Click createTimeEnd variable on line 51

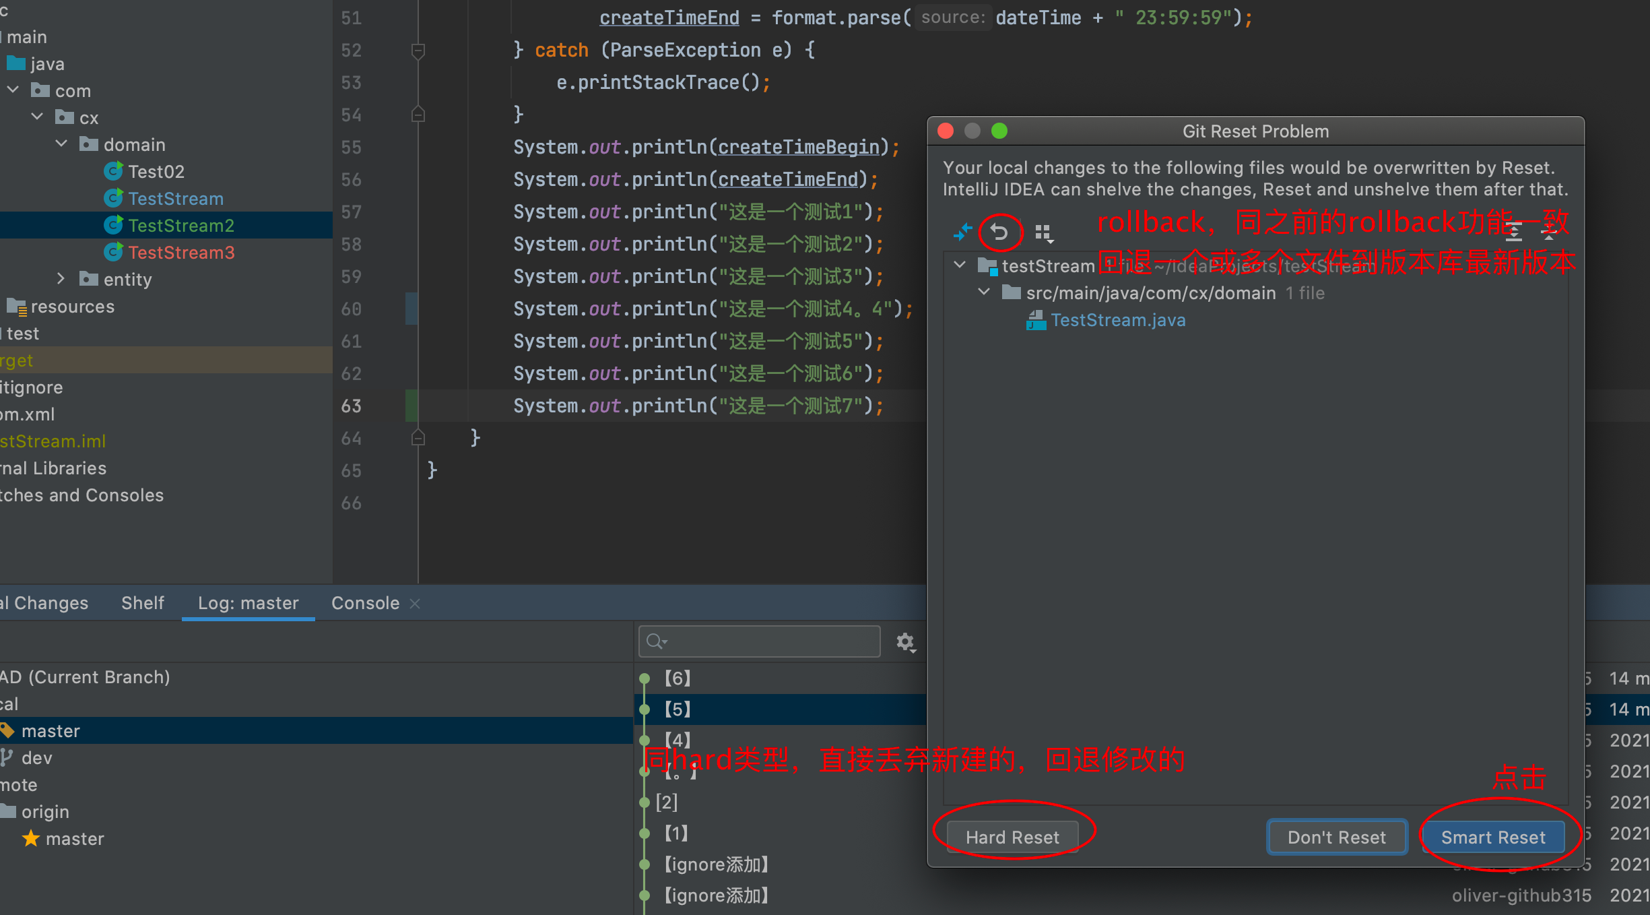pyautogui.click(x=669, y=18)
